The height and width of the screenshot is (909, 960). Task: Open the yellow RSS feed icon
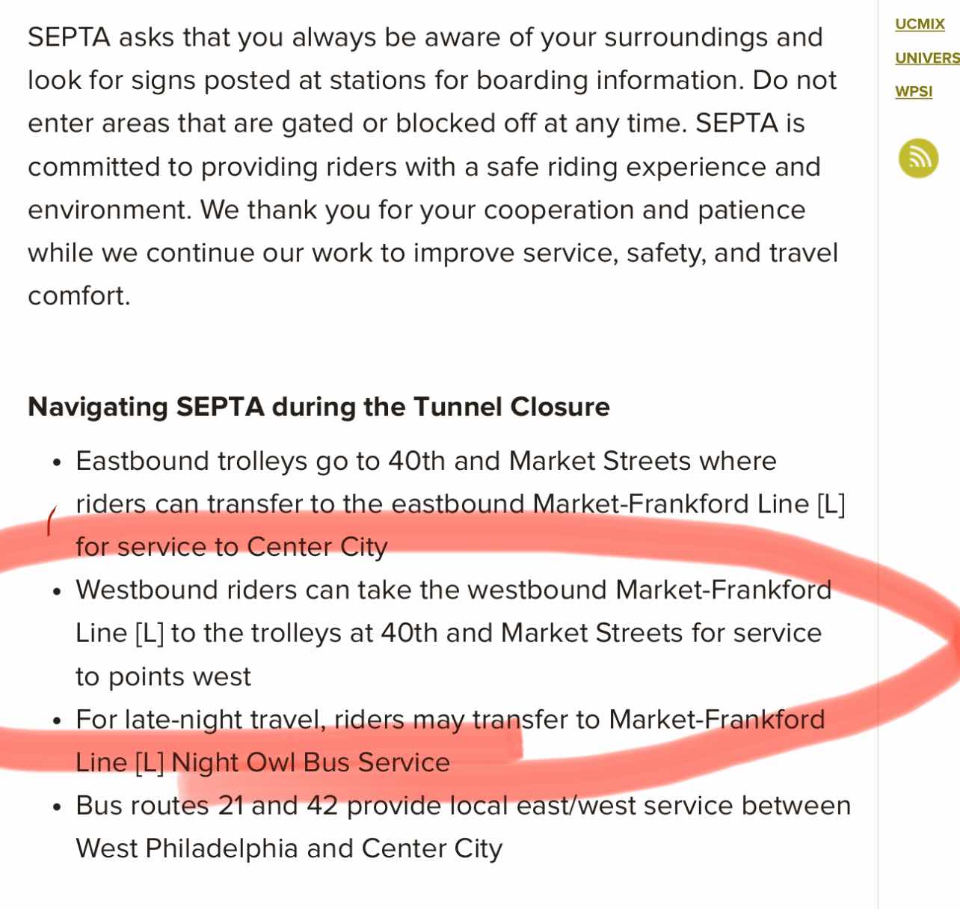click(x=918, y=158)
